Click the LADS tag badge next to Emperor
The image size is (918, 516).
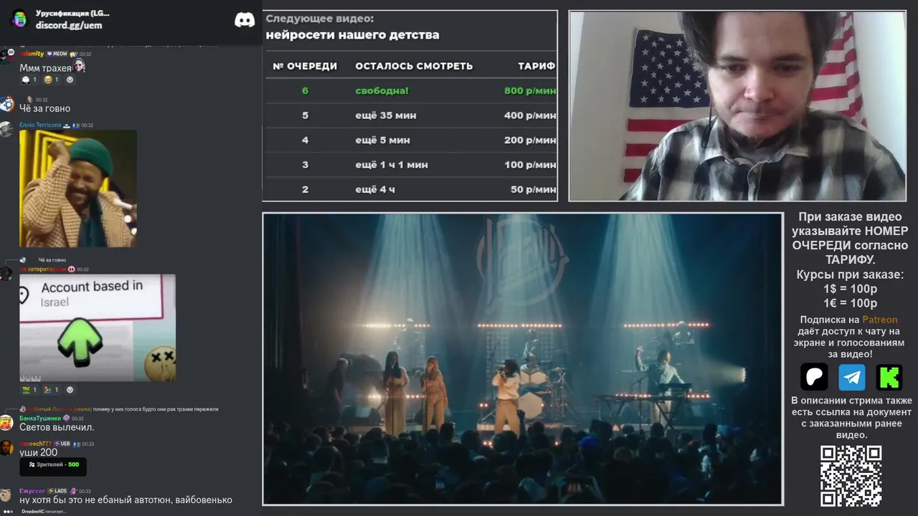pos(58,491)
